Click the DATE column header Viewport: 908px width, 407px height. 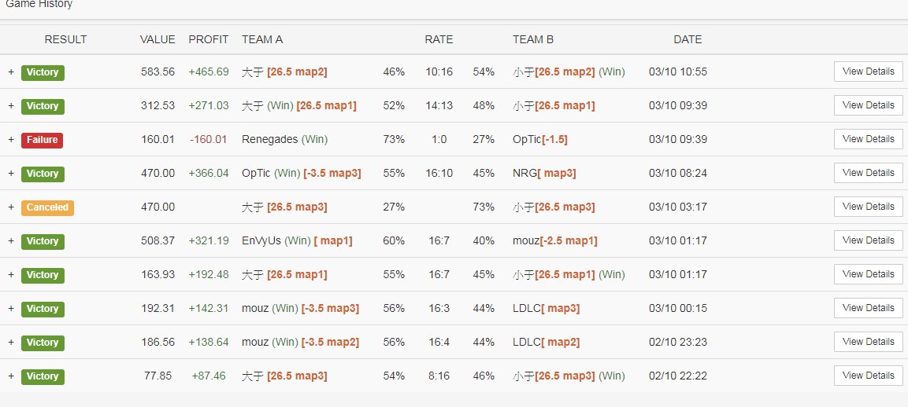[x=687, y=39]
